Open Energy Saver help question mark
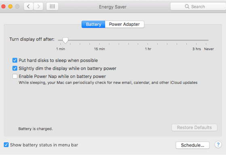226x155 pixels. 218,145
